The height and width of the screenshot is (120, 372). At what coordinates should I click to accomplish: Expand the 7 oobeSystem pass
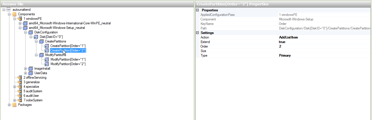(x=14, y=100)
